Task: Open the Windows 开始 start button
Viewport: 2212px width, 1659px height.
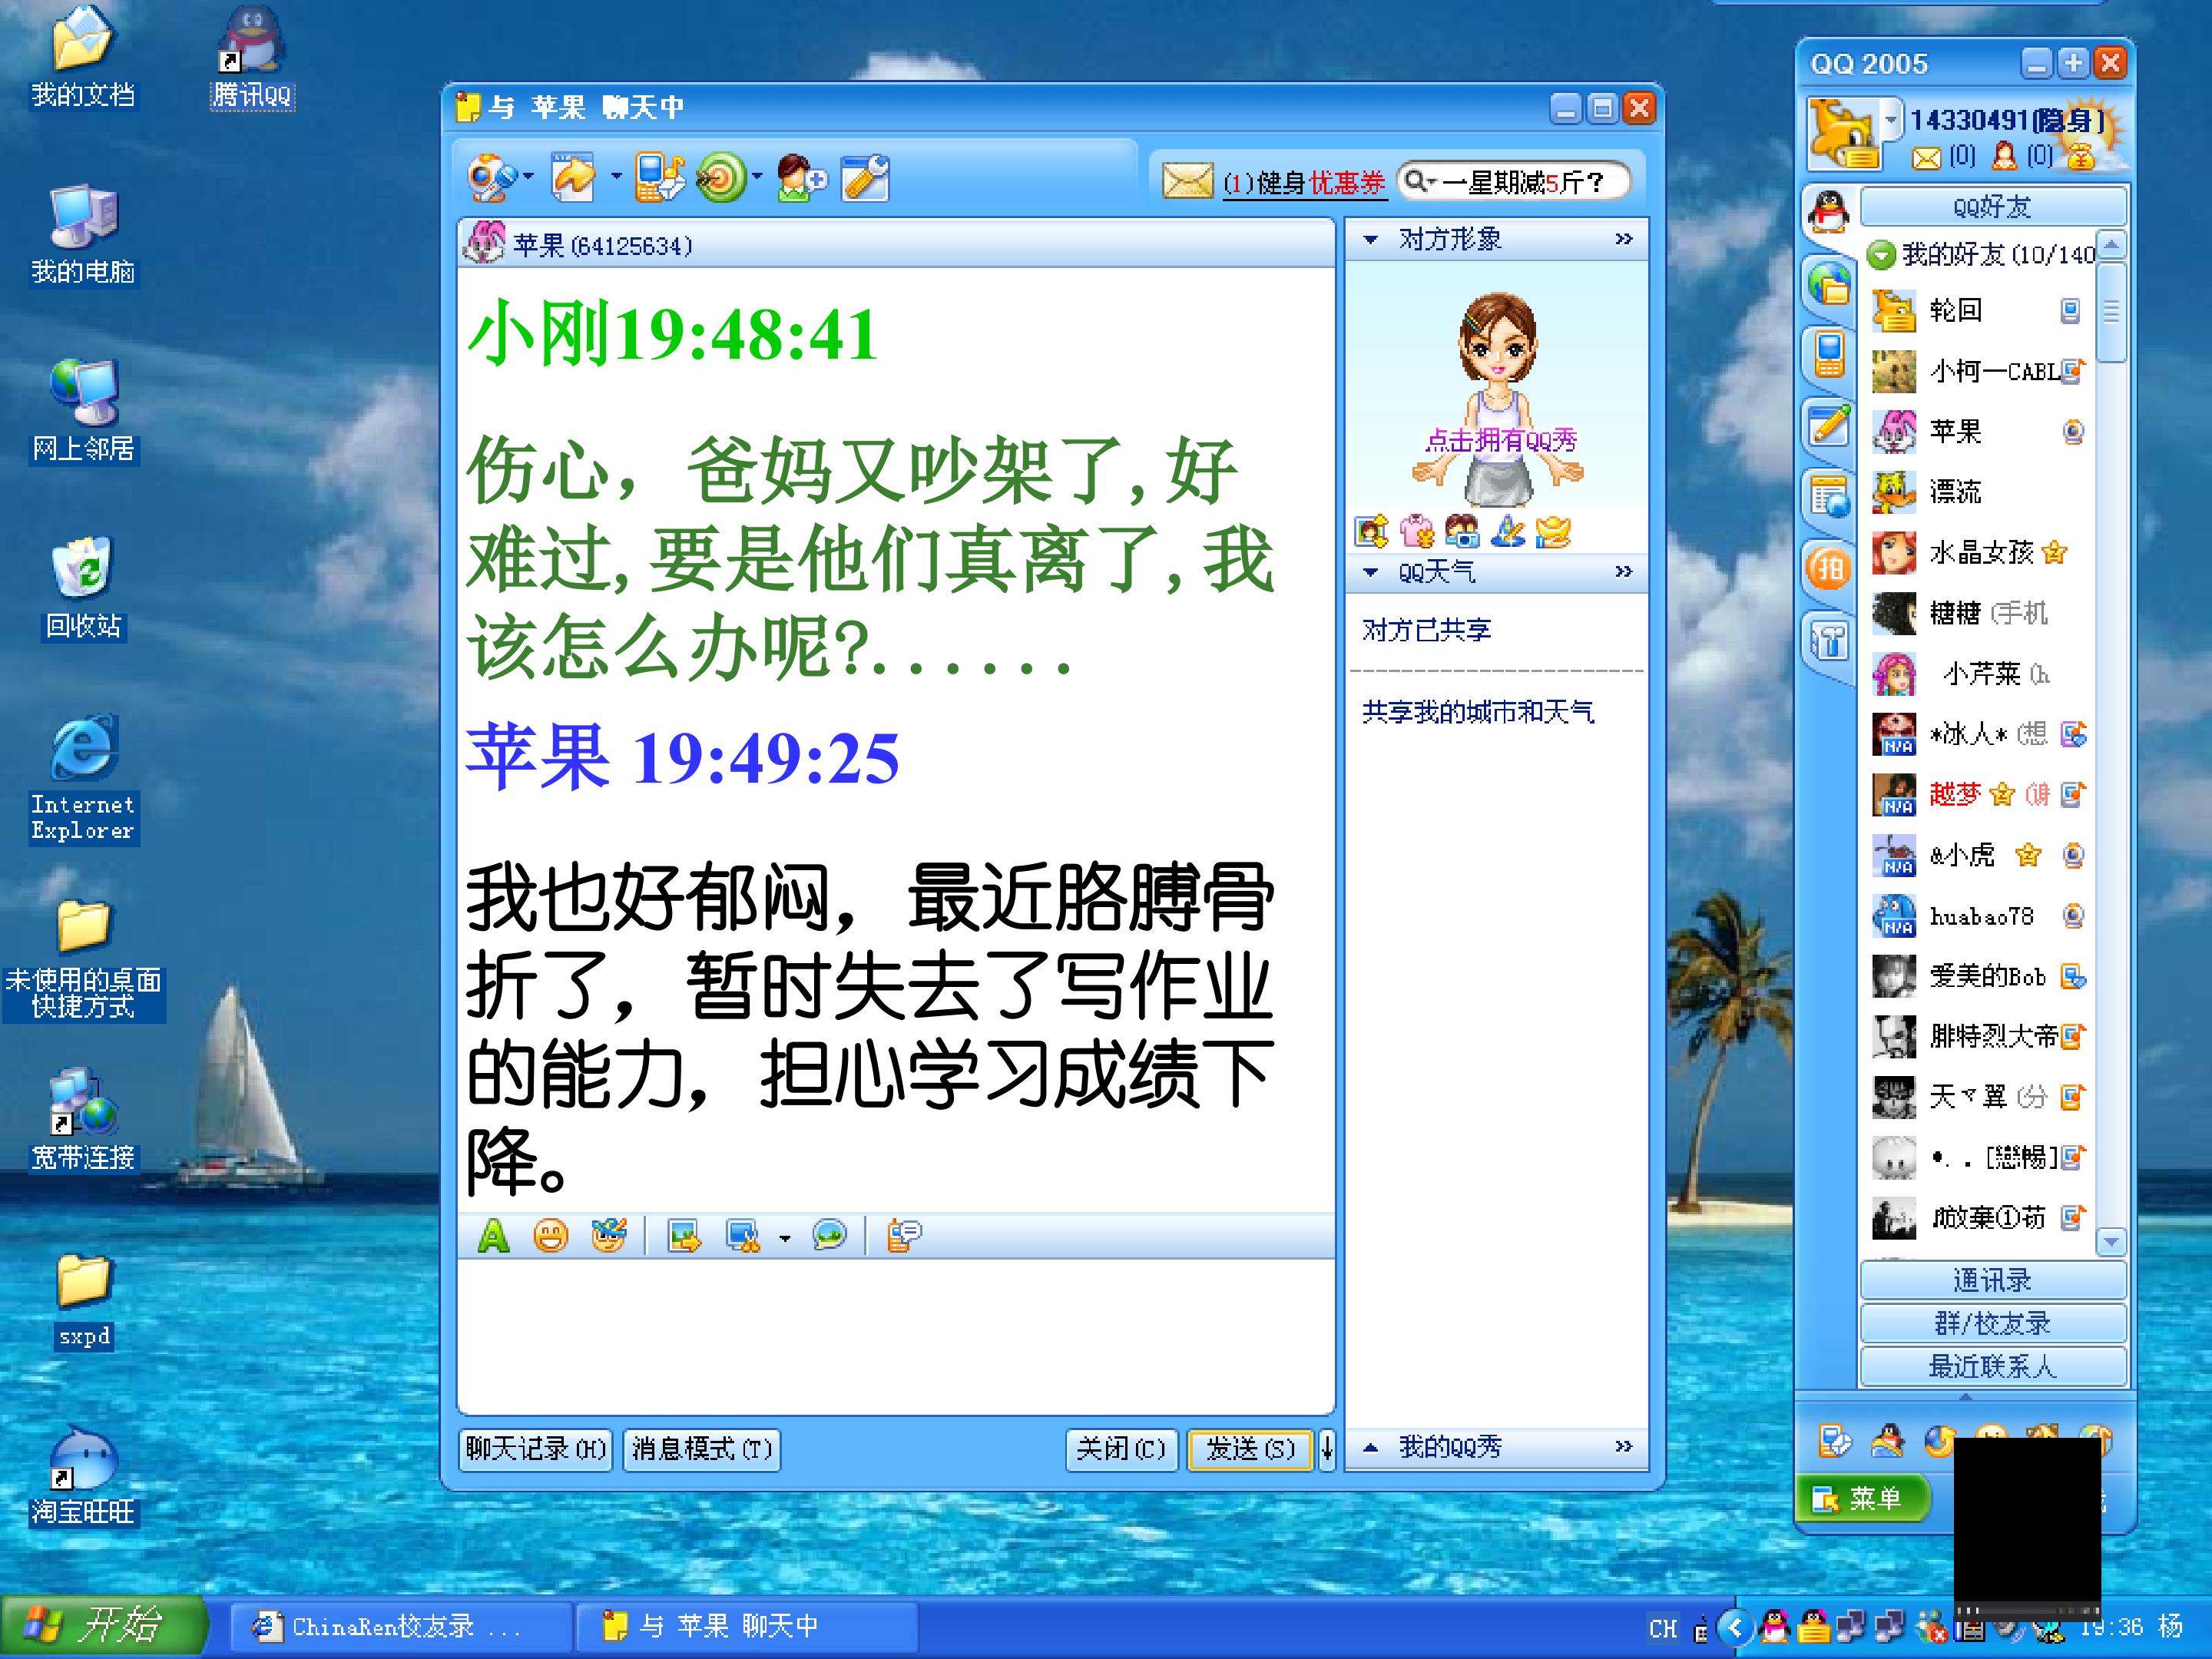Action: pos(102,1627)
